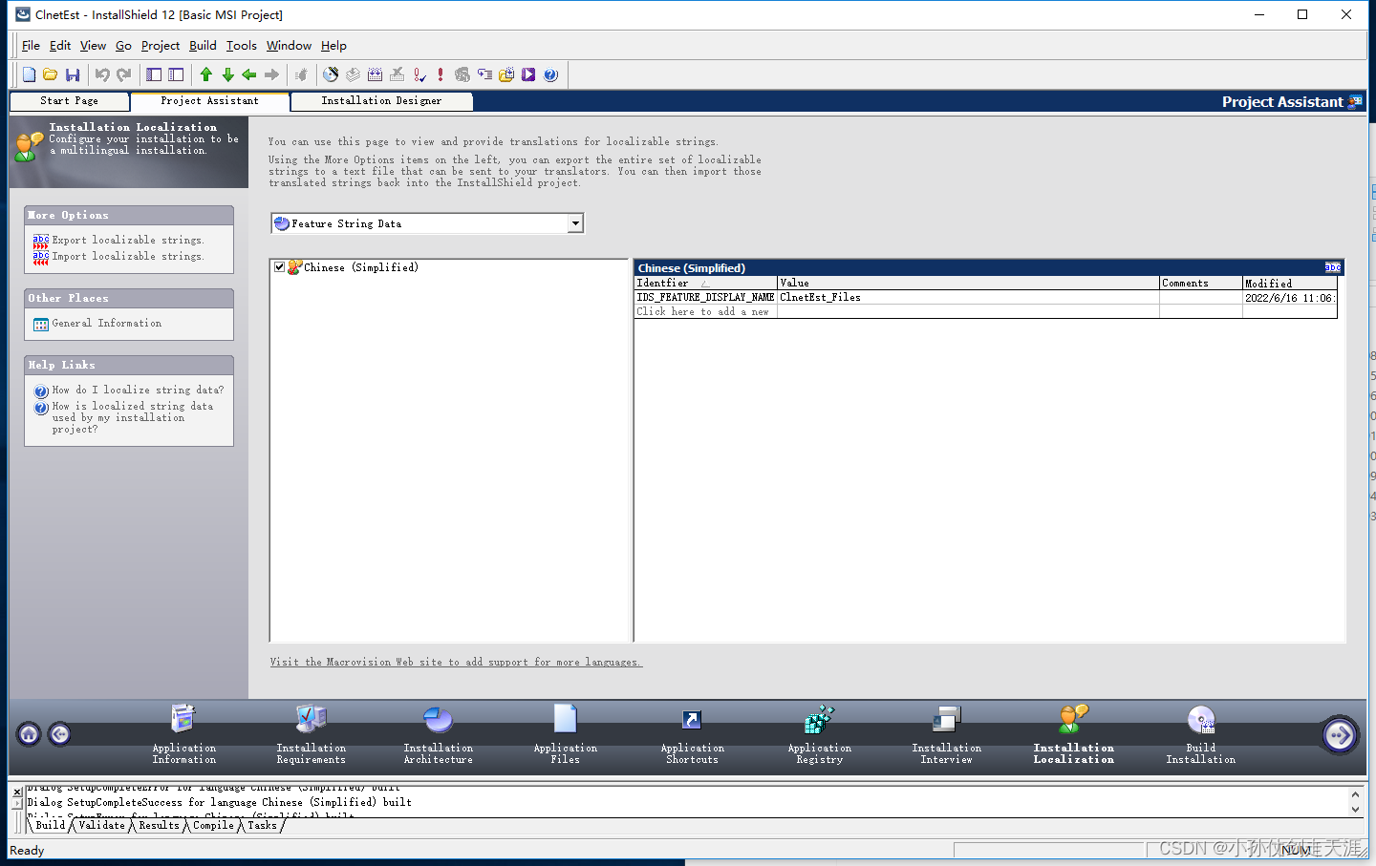
Task: Switch to the Installation Designer tab
Action: pyautogui.click(x=380, y=100)
